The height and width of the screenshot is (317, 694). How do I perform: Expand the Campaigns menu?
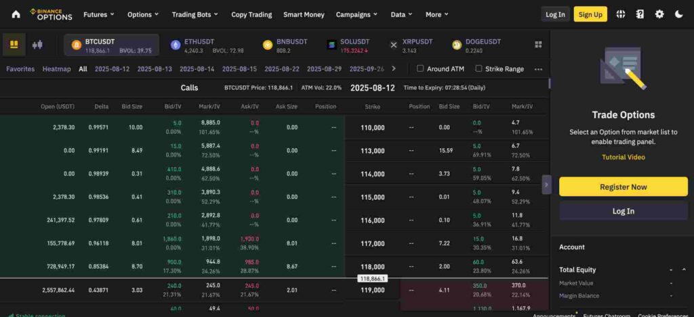click(x=356, y=14)
